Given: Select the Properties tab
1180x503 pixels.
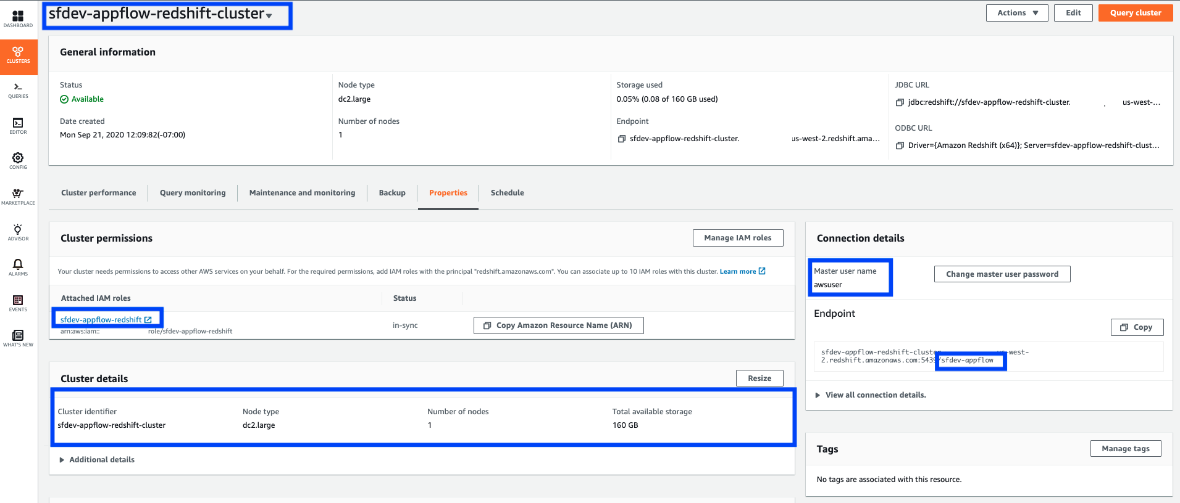Looking at the screenshot, I should [x=448, y=193].
